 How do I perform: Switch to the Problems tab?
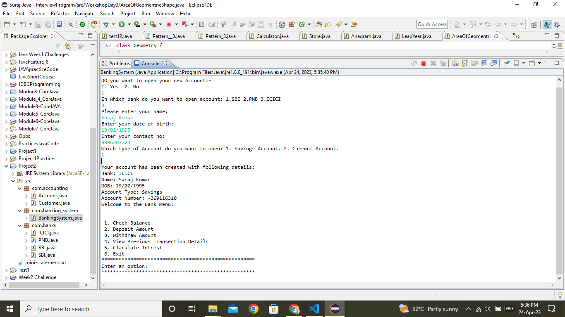[116, 63]
